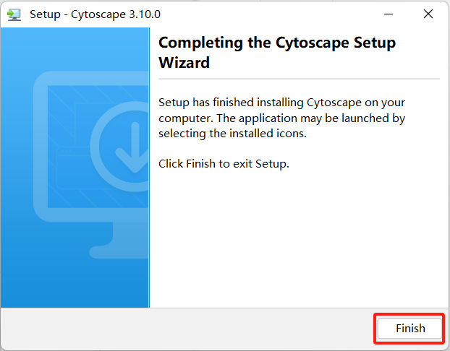Click the 'Completing the Cytoscape Setup' heading line
Viewport: 450px width, 351px height.
(277, 43)
